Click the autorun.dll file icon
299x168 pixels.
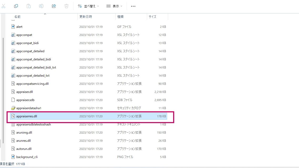click(13, 149)
